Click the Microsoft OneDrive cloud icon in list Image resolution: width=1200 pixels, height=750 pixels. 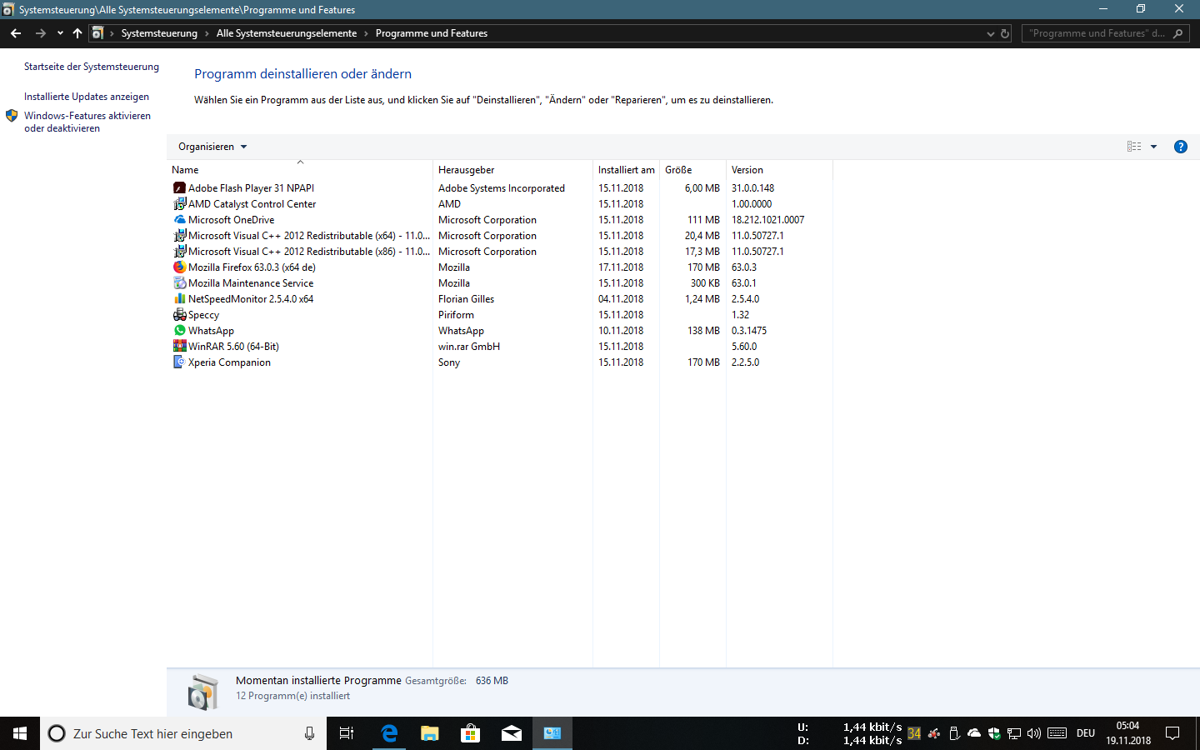179,220
